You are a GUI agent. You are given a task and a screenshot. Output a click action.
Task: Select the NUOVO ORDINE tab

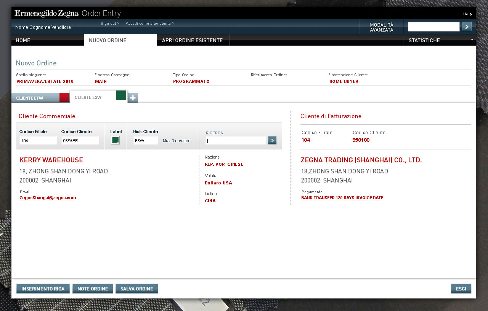(120, 40)
